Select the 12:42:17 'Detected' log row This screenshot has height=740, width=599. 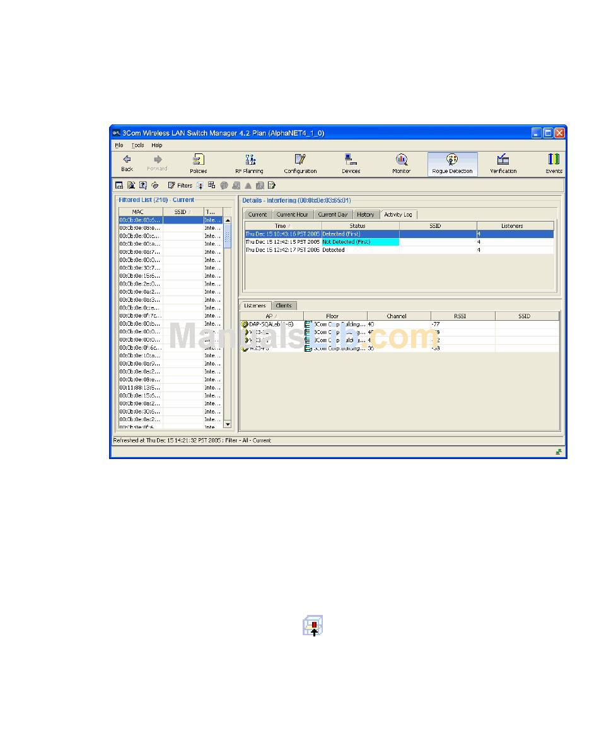(398, 250)
